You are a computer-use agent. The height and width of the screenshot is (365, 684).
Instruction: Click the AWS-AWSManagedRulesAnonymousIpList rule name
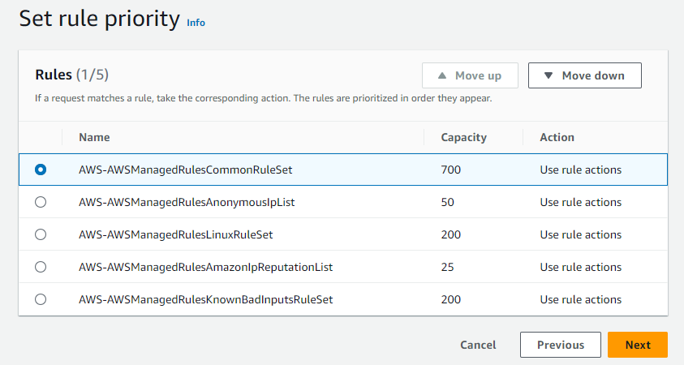186,202
